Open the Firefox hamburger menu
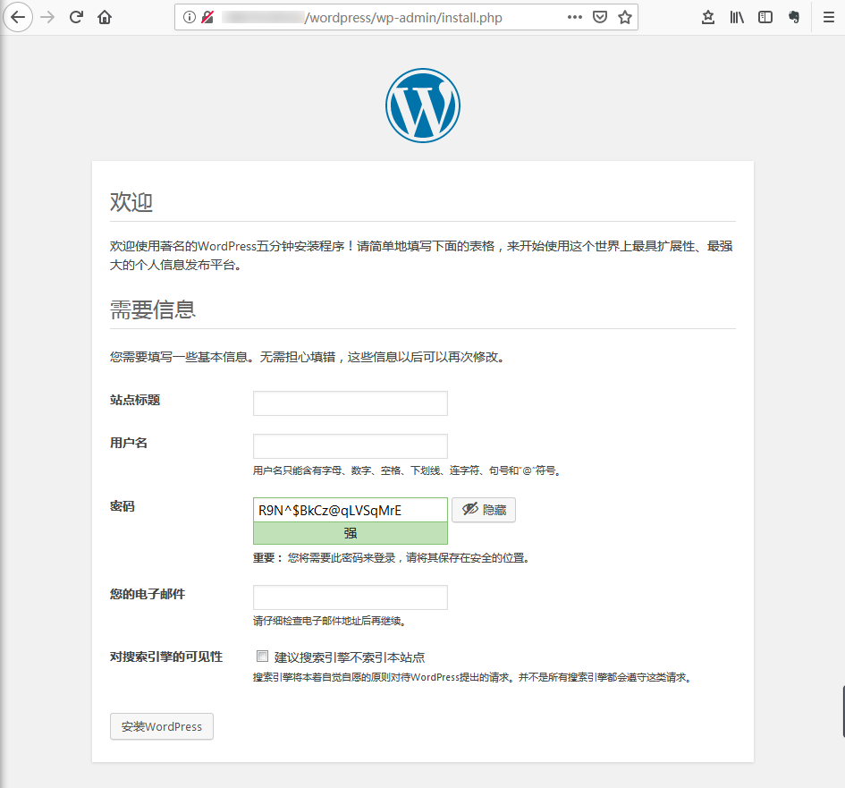The width and height of the screenshot is (845, 788). [x=827, y=16]
